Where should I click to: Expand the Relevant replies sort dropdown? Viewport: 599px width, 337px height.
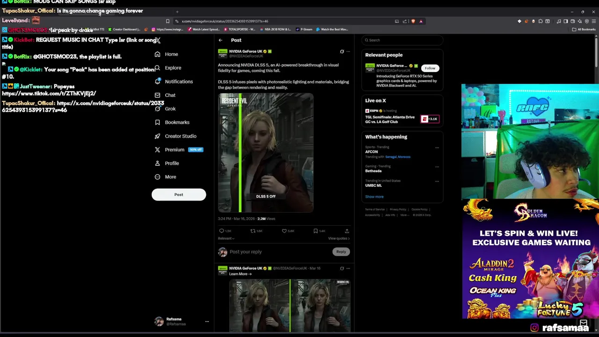[226, 238]
